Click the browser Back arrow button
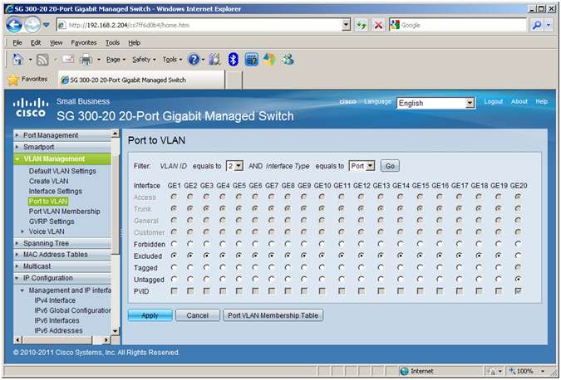This screenshot has height=380, width=561. (x=14, y=25)
